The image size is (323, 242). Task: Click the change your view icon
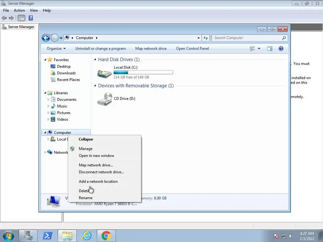252,49
